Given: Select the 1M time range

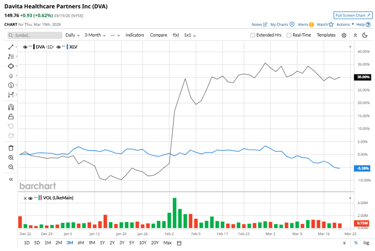Looking at the screenshot, I should pyautogui.click(x=47, y=243).
